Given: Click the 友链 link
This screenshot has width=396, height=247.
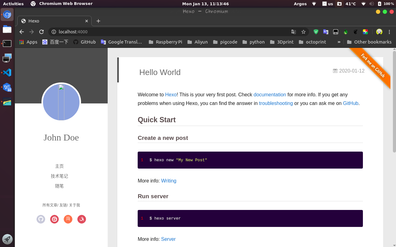Looking at the screenshot, I should point(63,205).
